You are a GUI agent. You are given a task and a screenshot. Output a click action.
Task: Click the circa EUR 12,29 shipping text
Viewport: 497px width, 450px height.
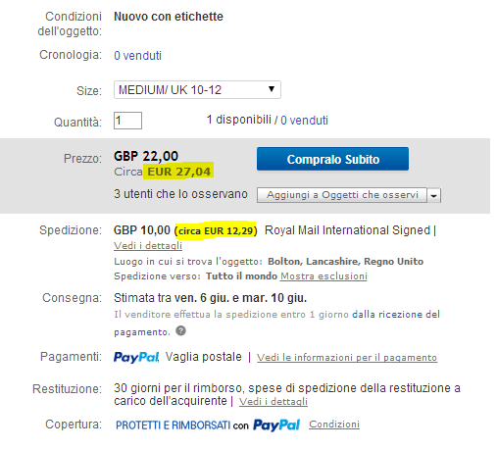pos(216,230)
